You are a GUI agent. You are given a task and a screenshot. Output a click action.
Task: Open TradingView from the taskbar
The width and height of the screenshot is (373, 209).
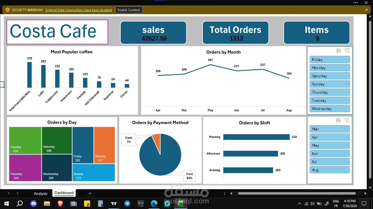[114, 203]
